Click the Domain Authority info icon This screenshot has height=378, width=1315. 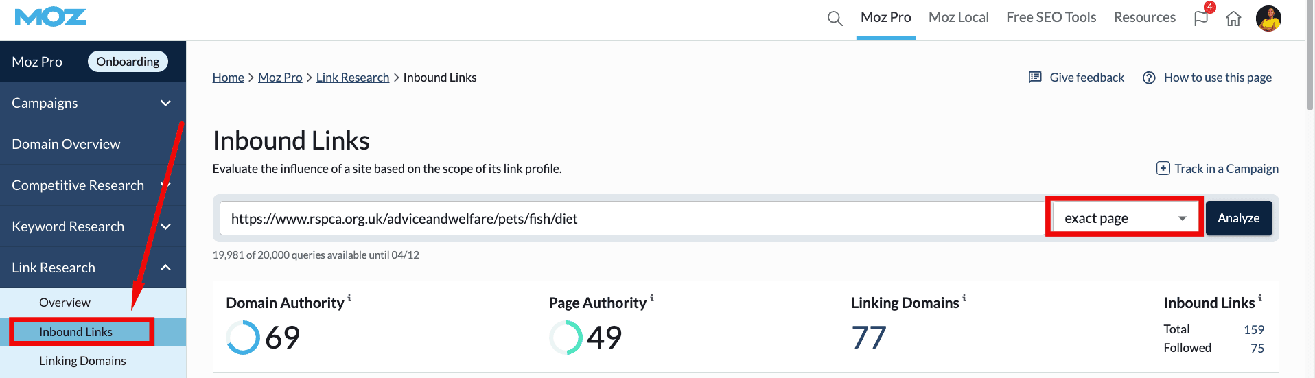[349, 298]
